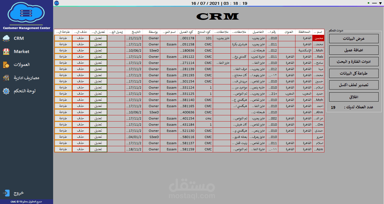This screenshot has width=384, height=204.
Task: Click طباعة for customer code 331125
Action: [x=63, y=94]
